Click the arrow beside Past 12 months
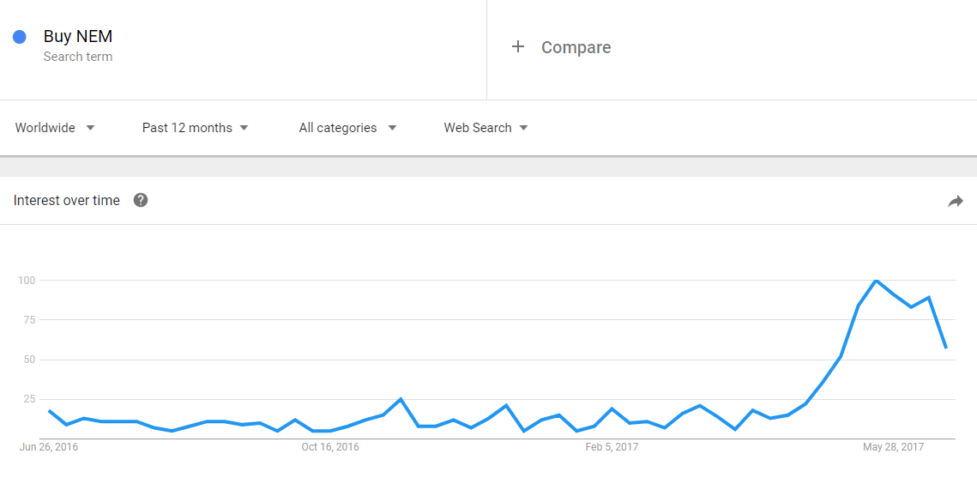The image size is (977, 478). tap(244, 128)
